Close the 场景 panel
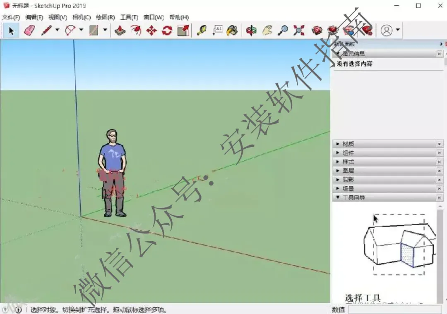This screenshot has height=314, width=447. [x=439, y=188]
